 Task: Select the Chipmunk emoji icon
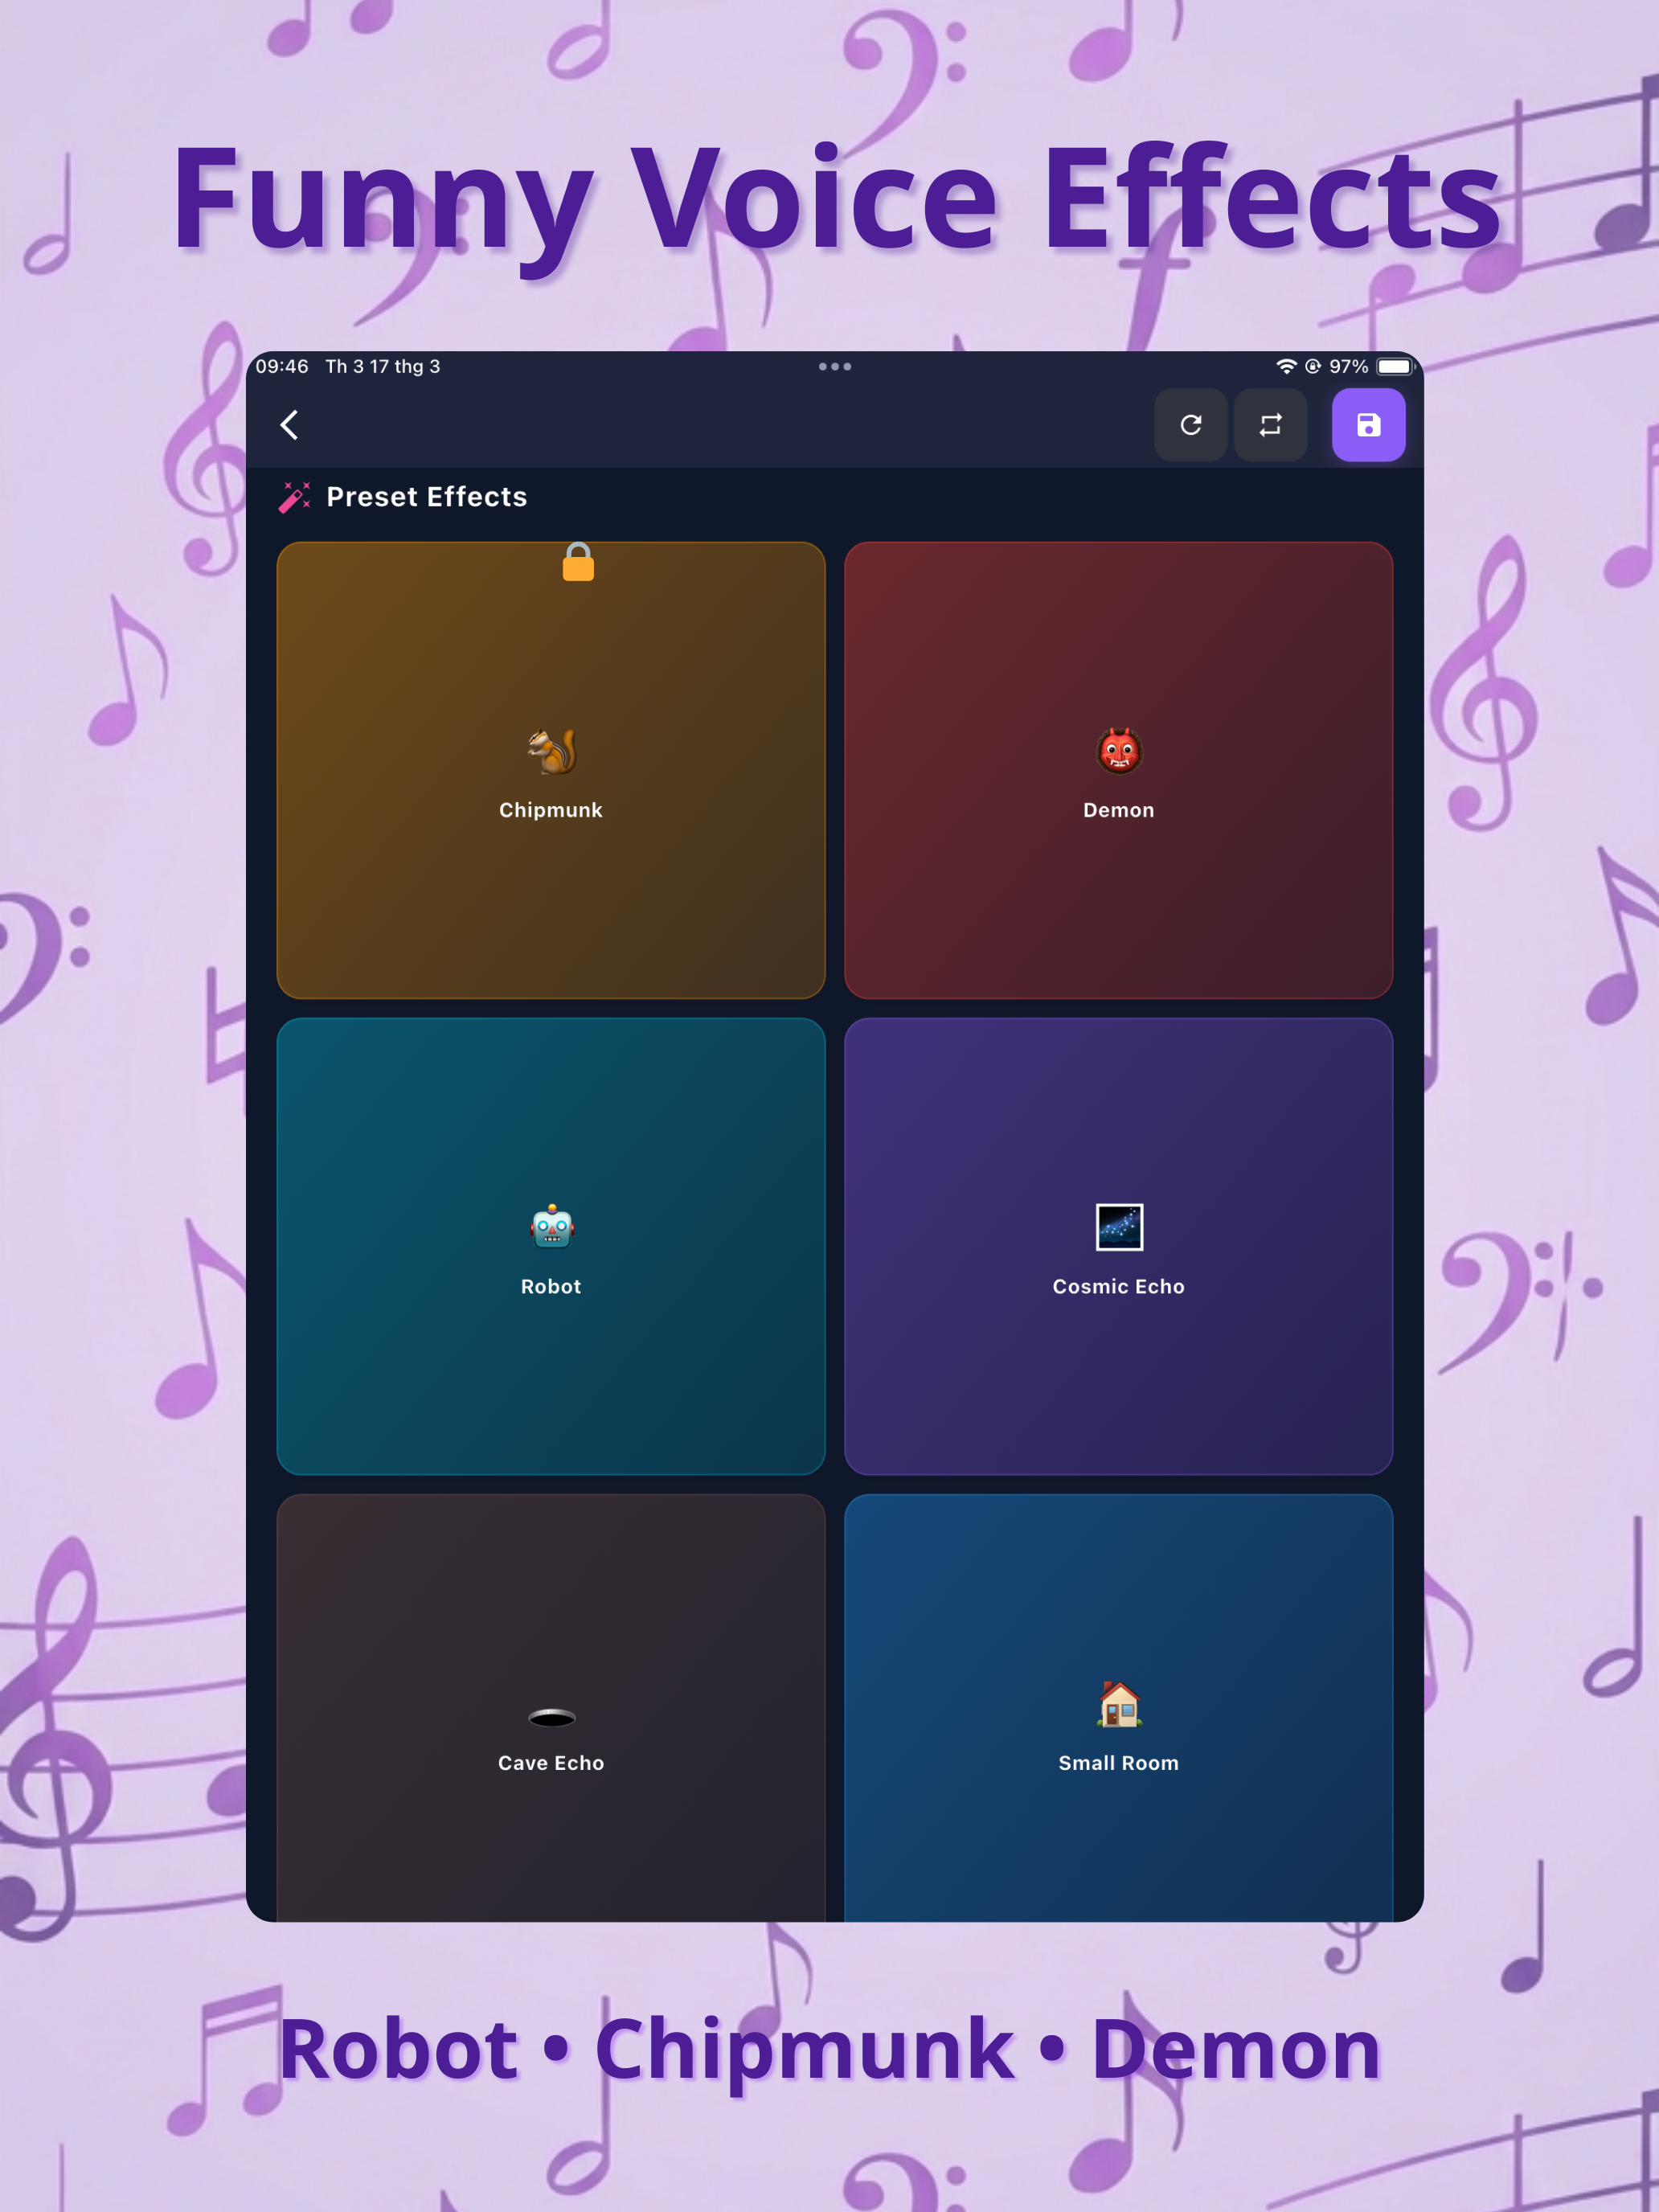point(552,751)
